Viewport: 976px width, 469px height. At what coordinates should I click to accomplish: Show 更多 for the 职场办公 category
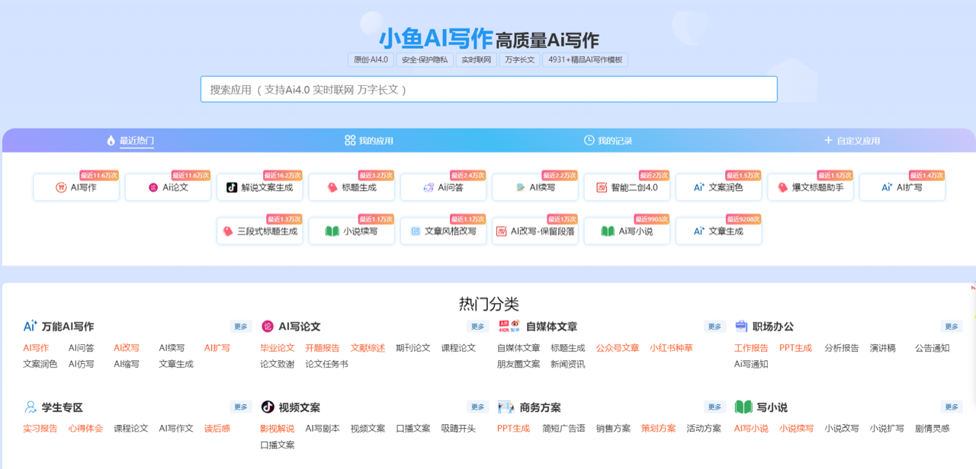pos(952,327)
